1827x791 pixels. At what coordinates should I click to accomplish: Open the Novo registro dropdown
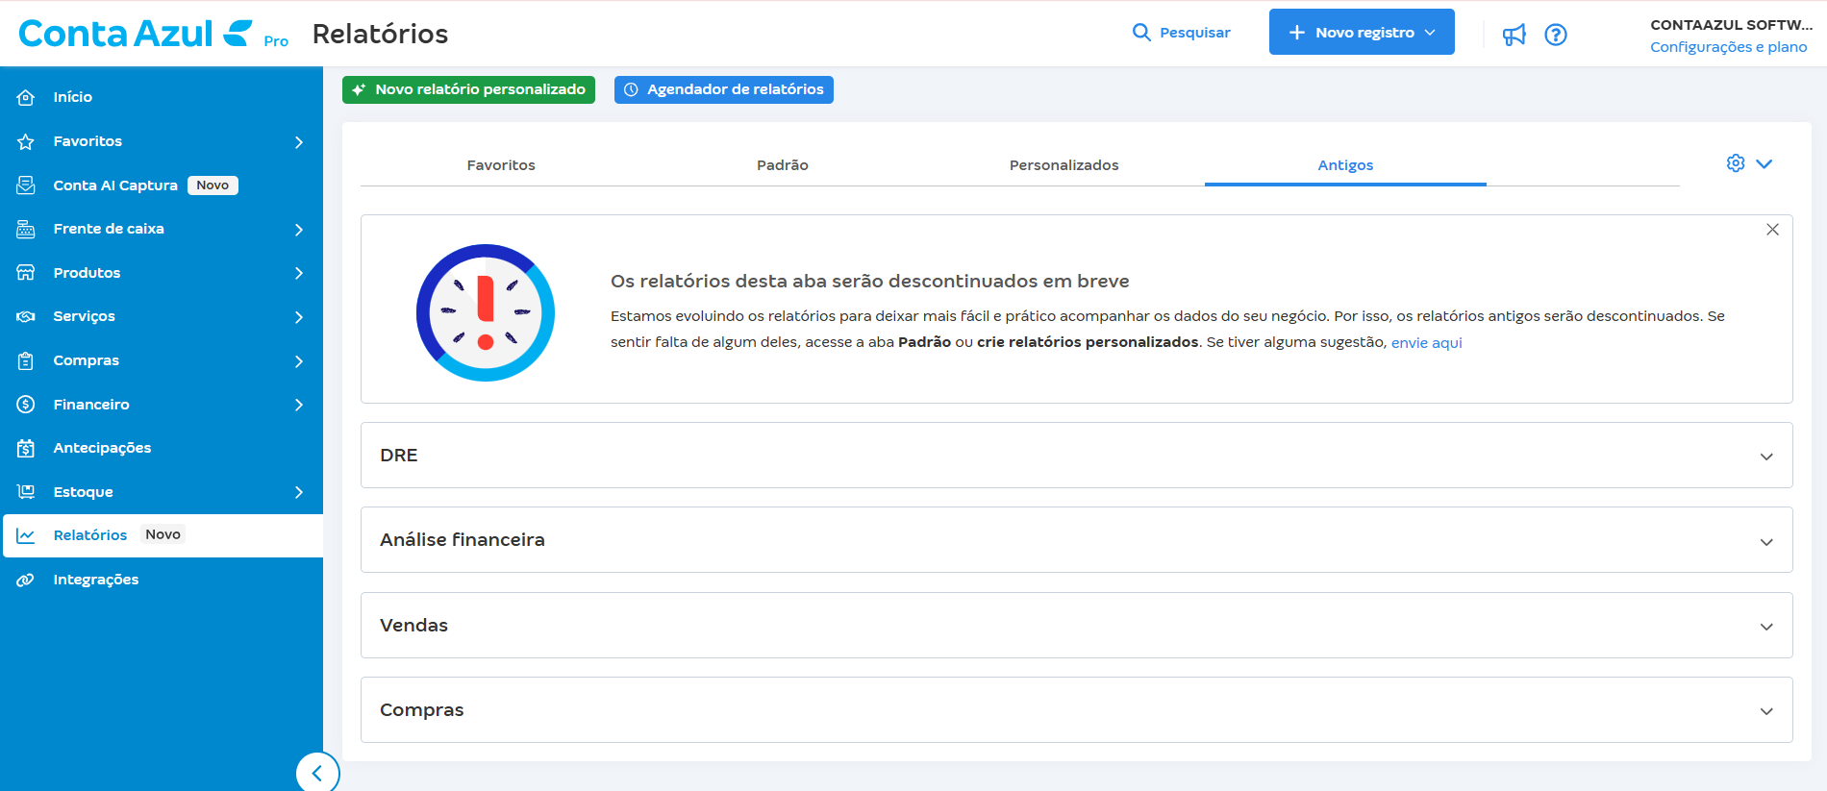1361,33
